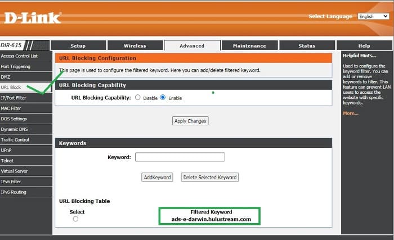394x240 pixels.
Task: Open MAC Filter page
Action: click(x=26, y=108)
